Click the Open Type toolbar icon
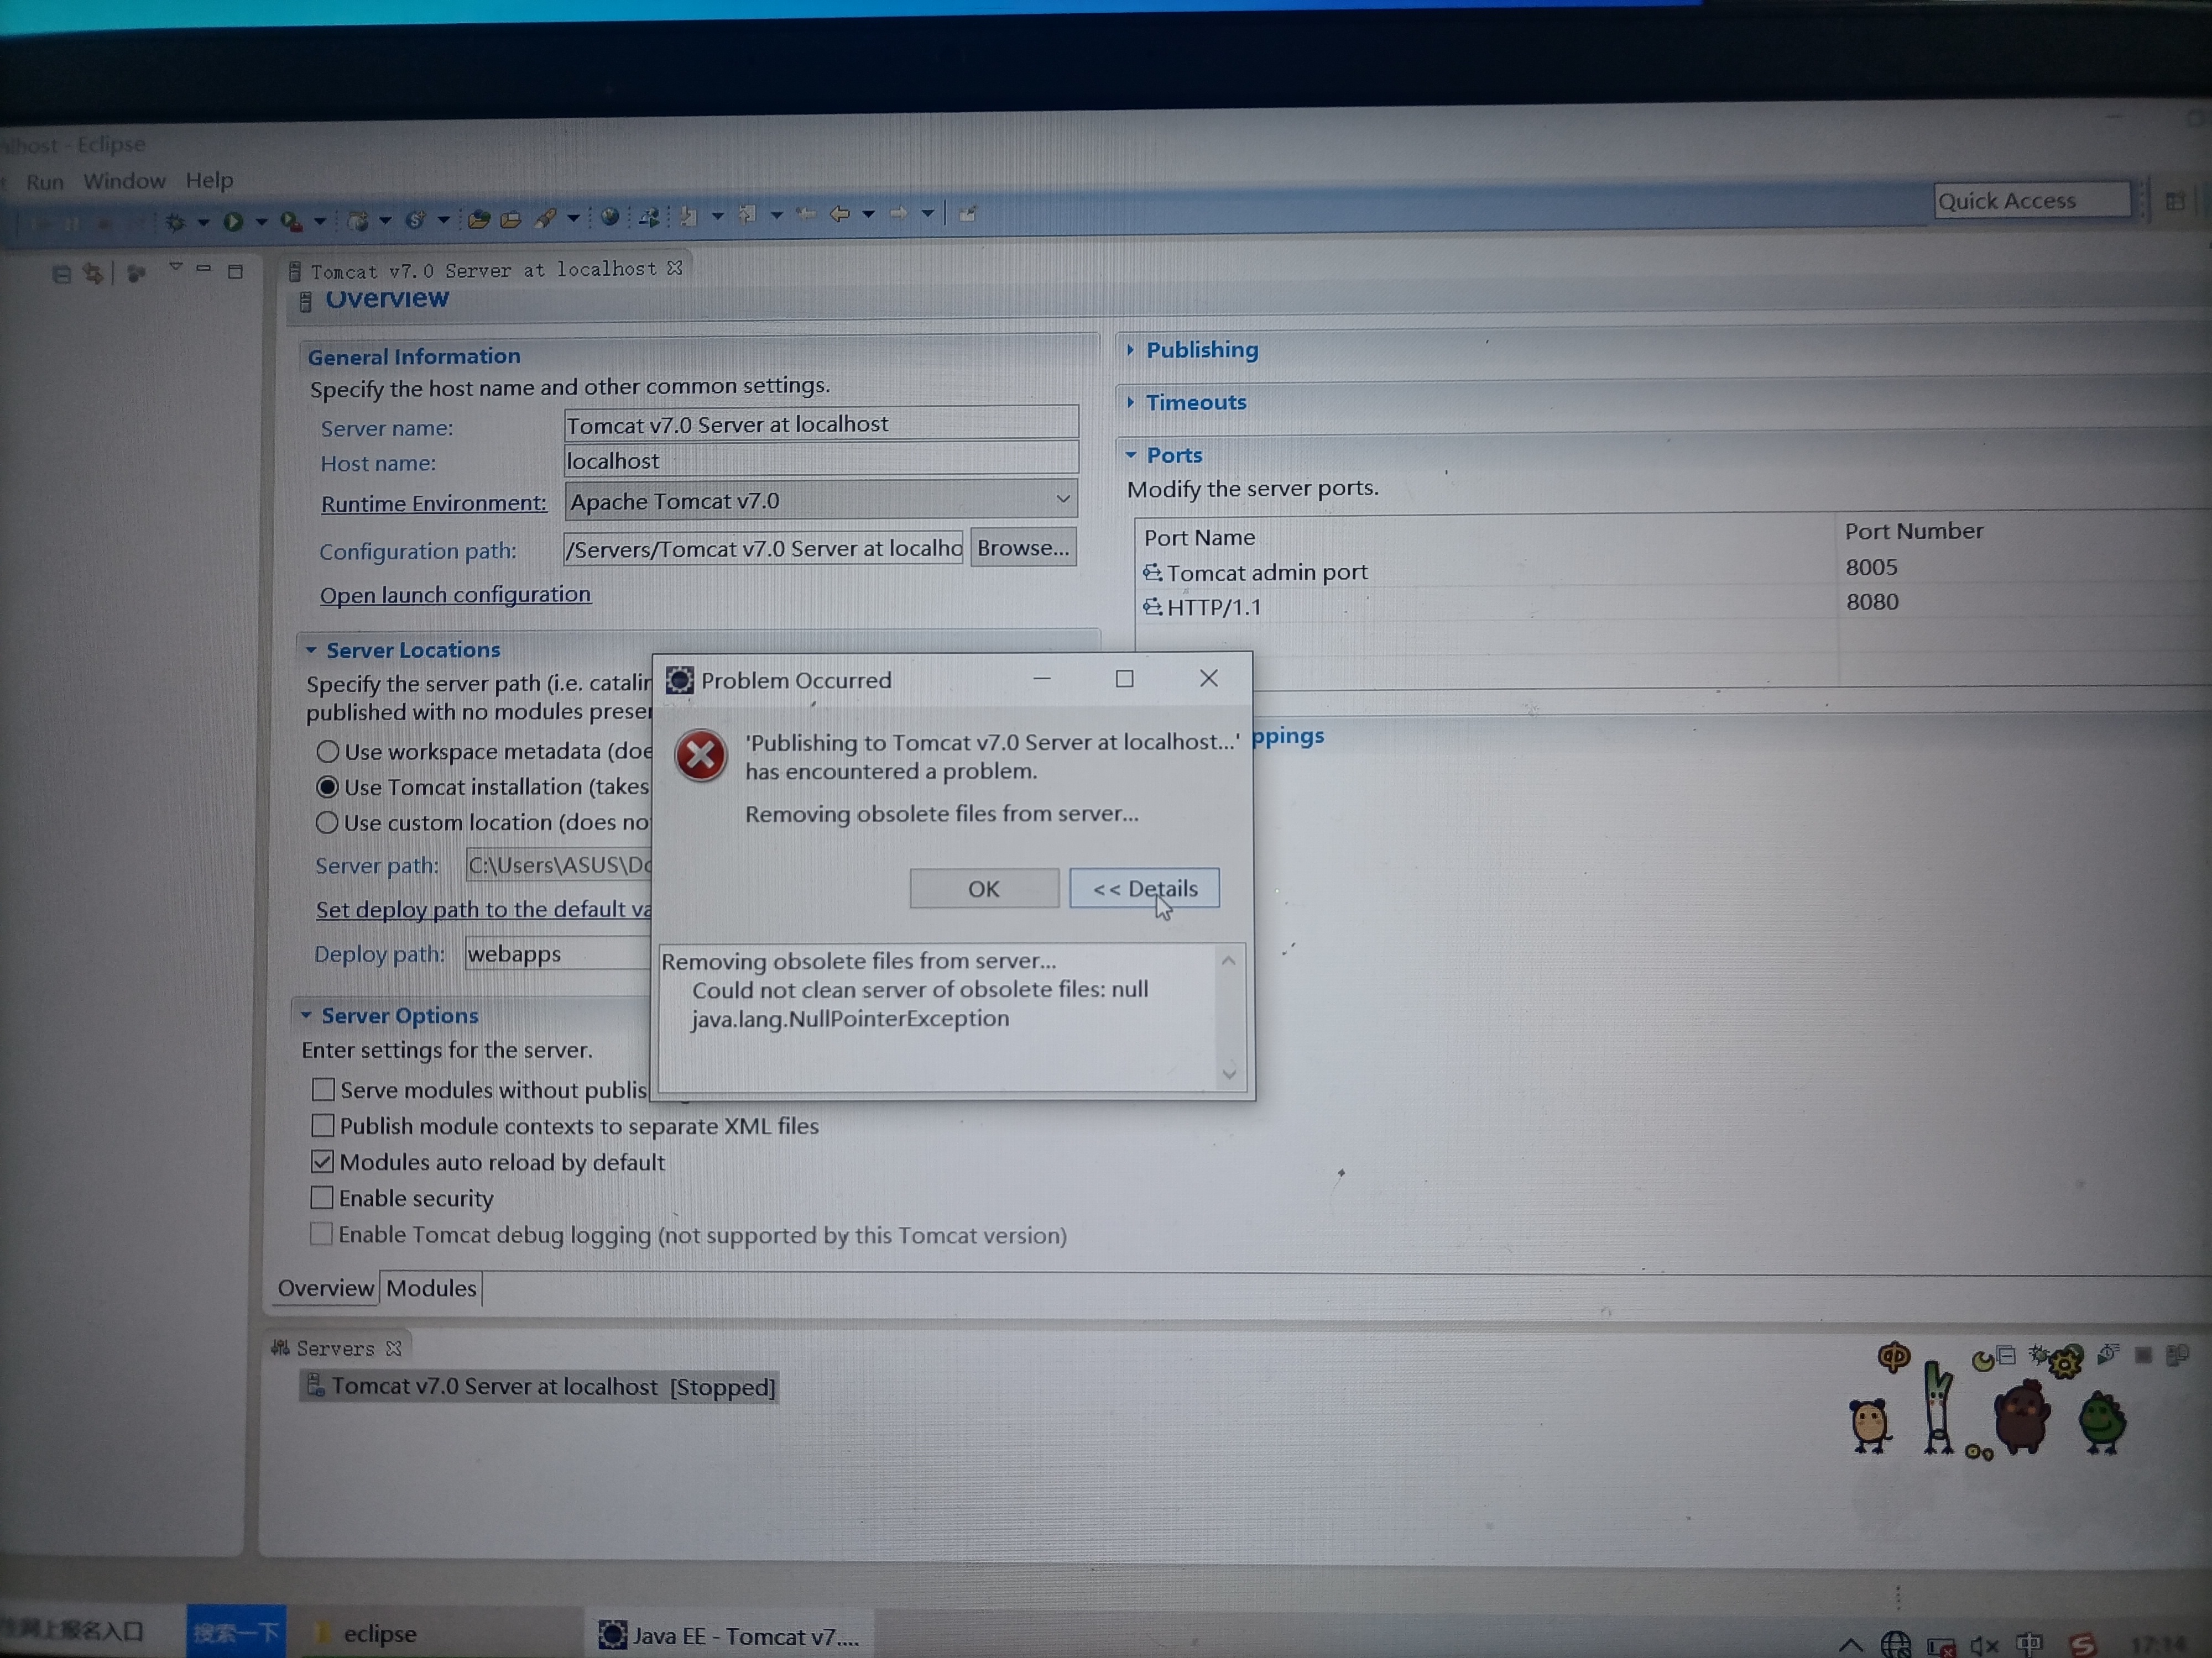Viewport: 2212px width, 1658px height. pos(479,219)
